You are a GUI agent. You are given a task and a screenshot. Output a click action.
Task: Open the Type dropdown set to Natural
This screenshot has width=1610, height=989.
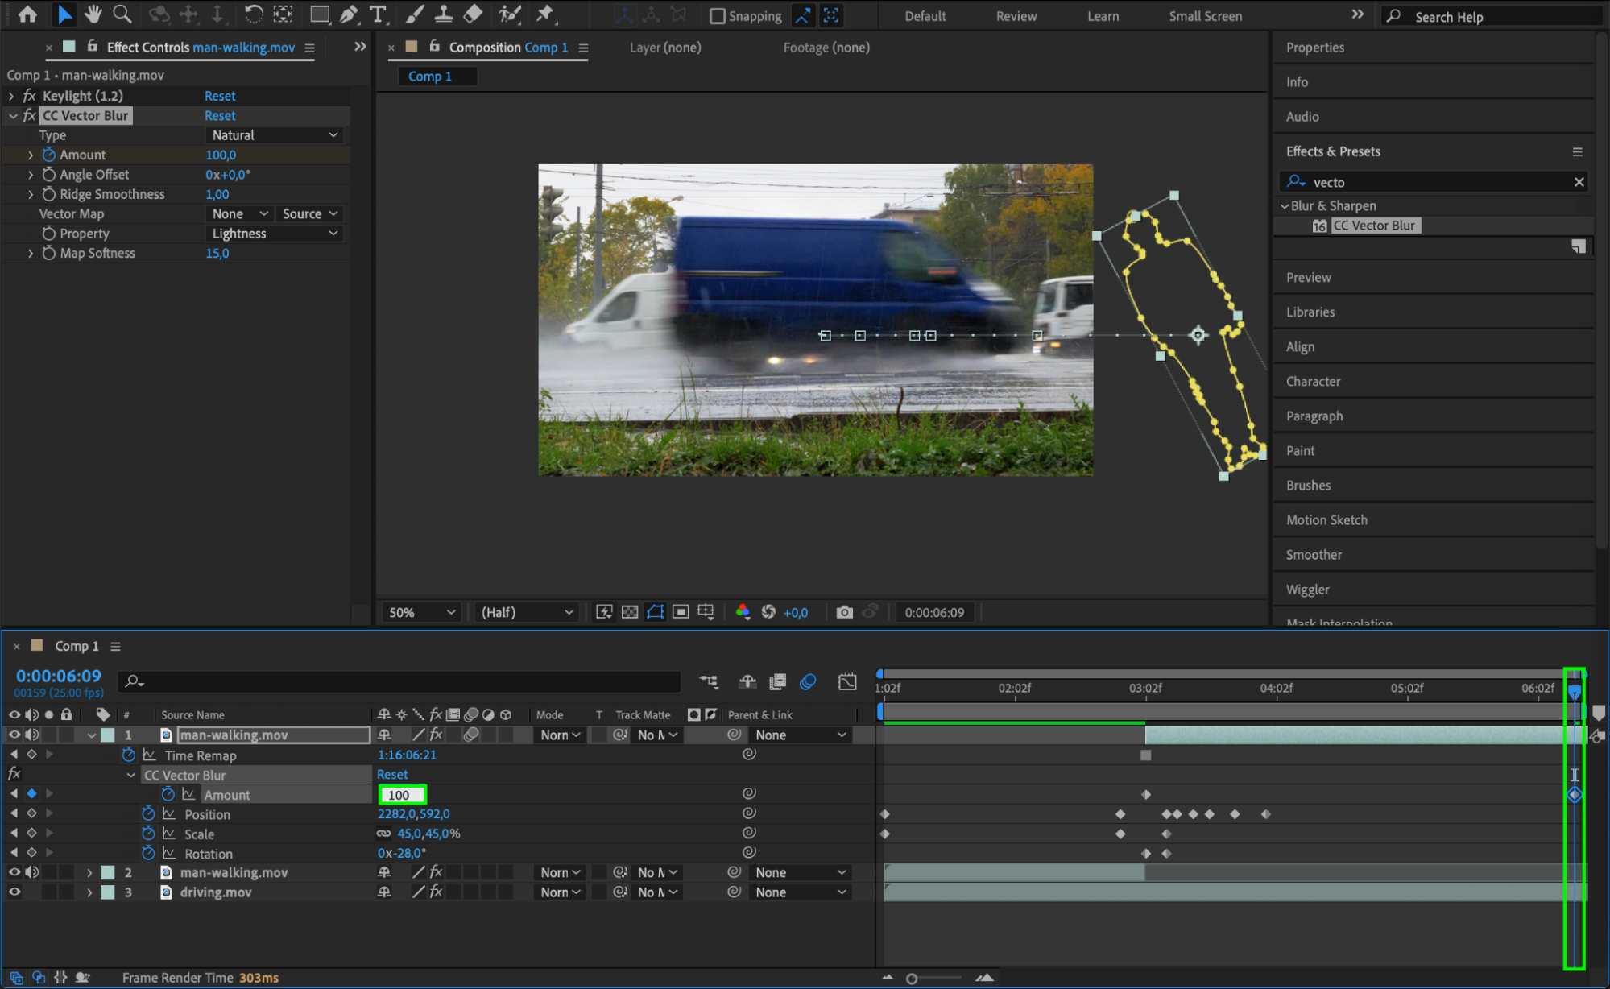click(x=274, y=135)
